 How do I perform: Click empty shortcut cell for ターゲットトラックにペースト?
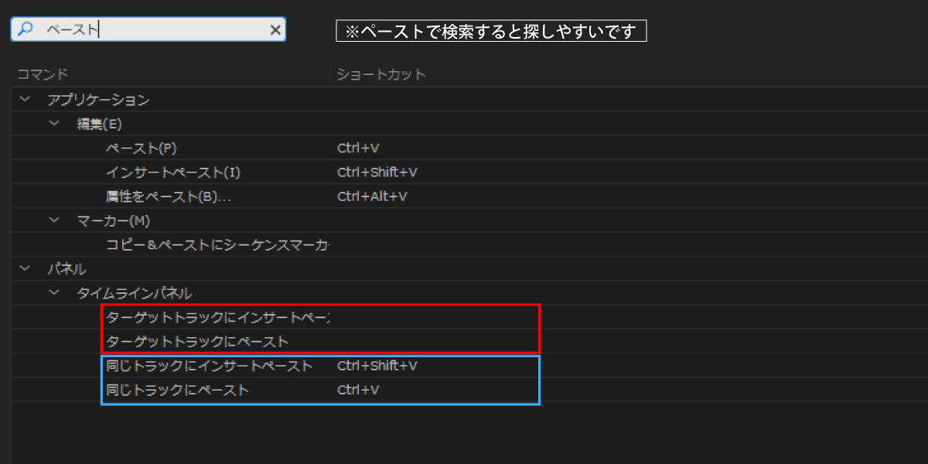point(435,341)
